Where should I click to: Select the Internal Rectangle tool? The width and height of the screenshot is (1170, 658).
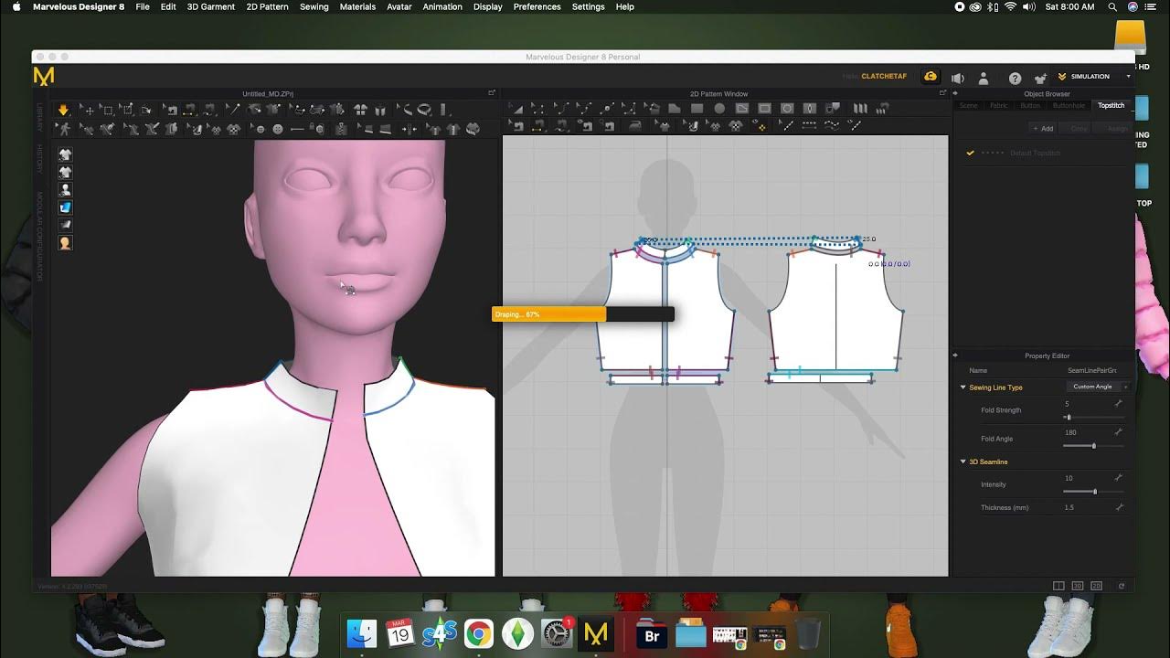[764, 109]
